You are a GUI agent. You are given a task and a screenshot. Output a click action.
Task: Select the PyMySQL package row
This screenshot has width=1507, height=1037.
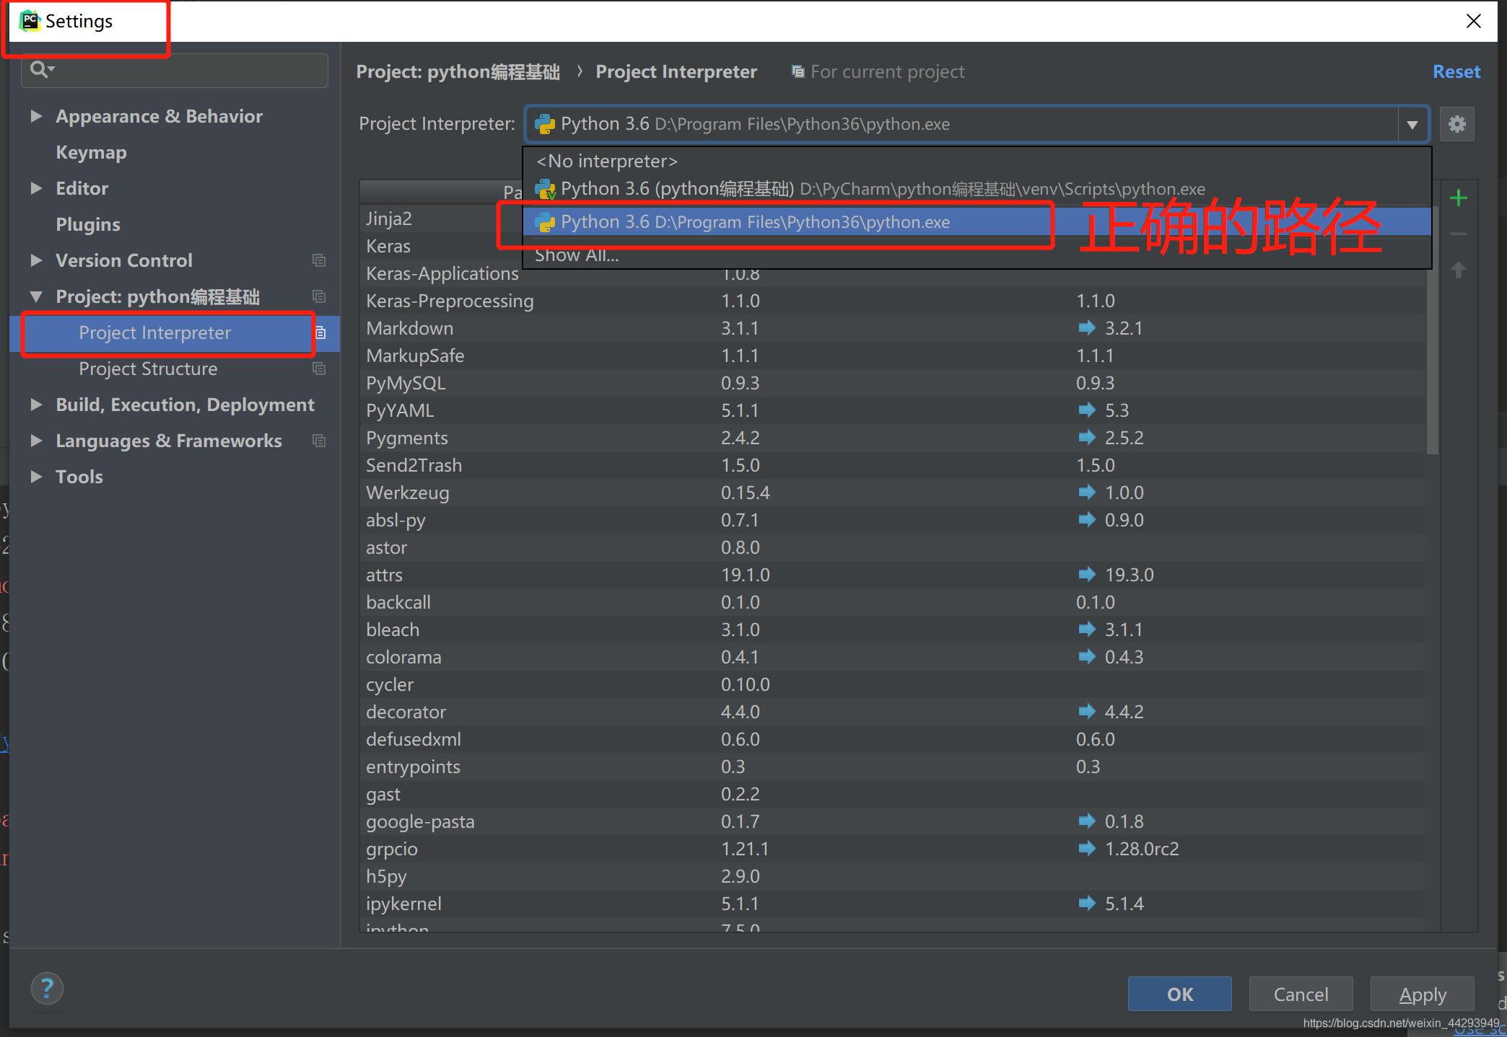click(x=893, y=383)
